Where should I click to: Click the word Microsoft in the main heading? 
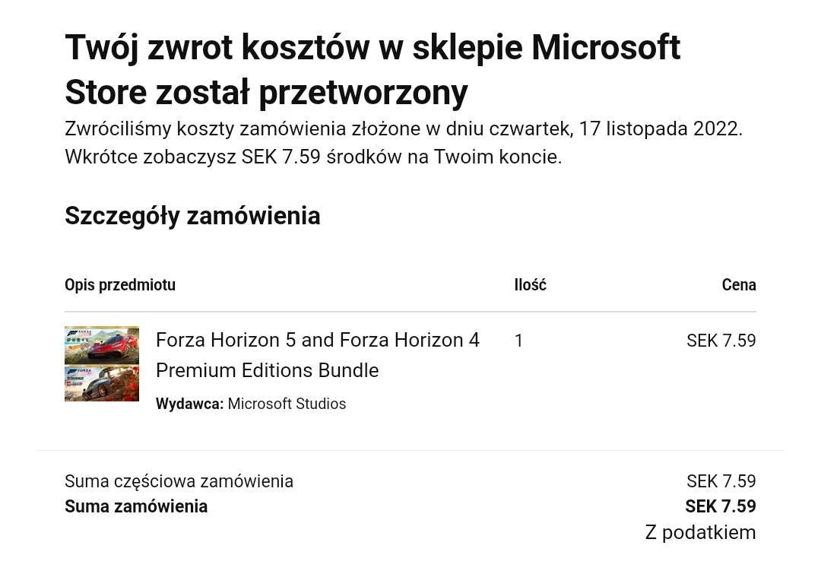pyautogui.click(x=606, y=47)
